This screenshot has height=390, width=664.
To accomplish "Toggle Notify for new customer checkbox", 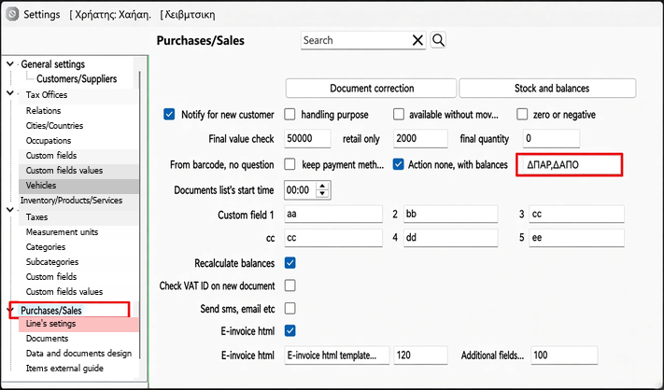I will coord(169,114).
